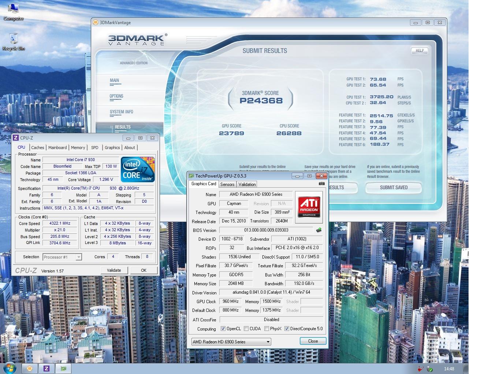
Task: Click the SUBMIT SAVED button
Action: coord(394,187)
